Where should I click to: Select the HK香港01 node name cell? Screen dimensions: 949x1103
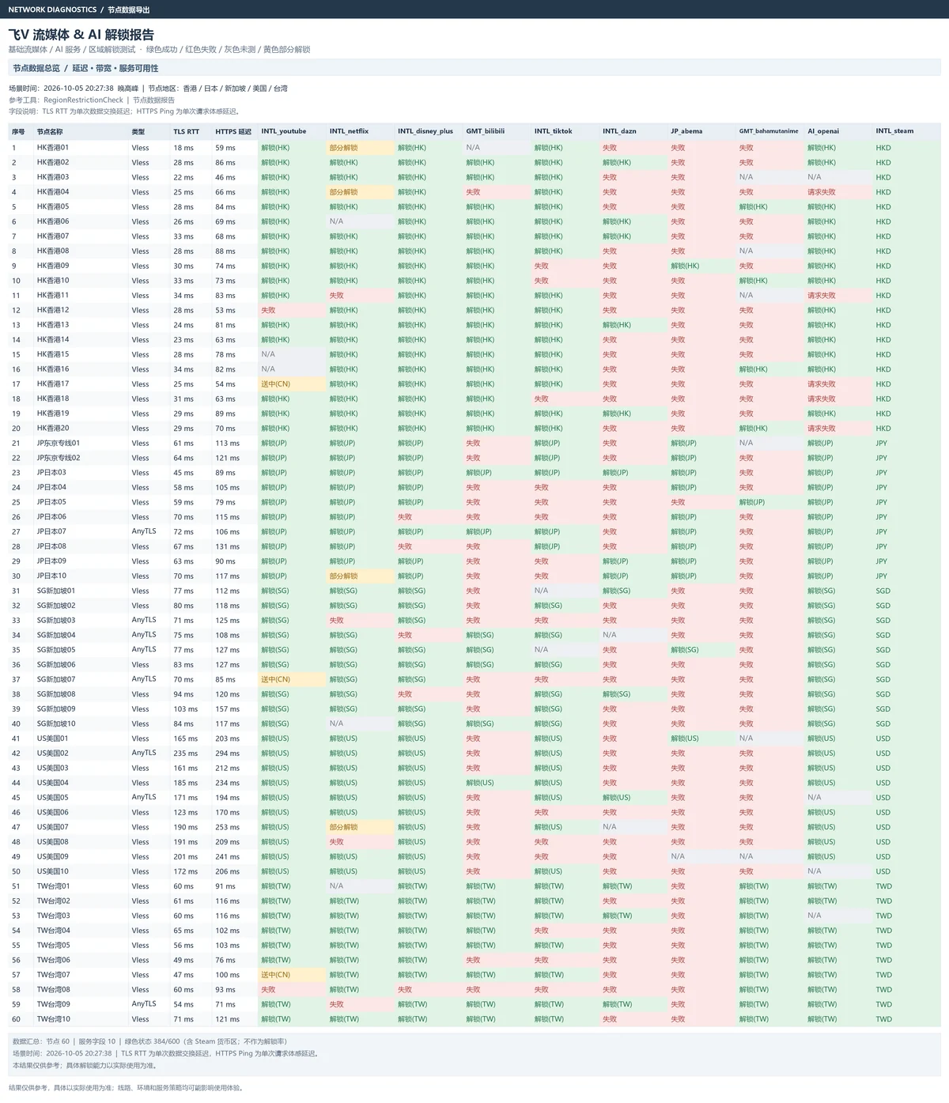(81, 147)
